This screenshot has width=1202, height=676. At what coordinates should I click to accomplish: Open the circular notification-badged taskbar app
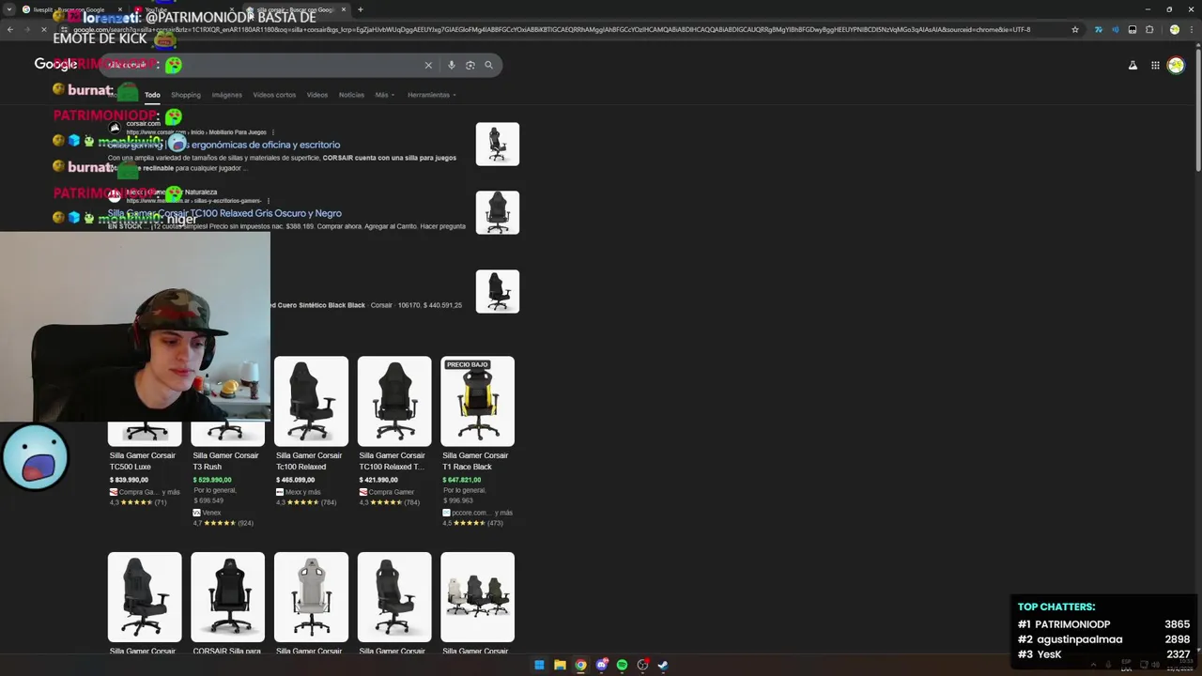[x=642, y=665]
